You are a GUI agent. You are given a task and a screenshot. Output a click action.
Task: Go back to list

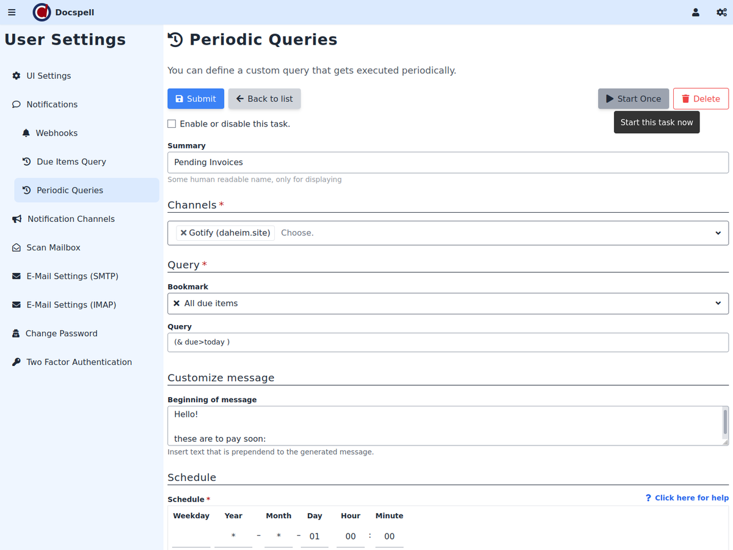(x=264, y=99)
